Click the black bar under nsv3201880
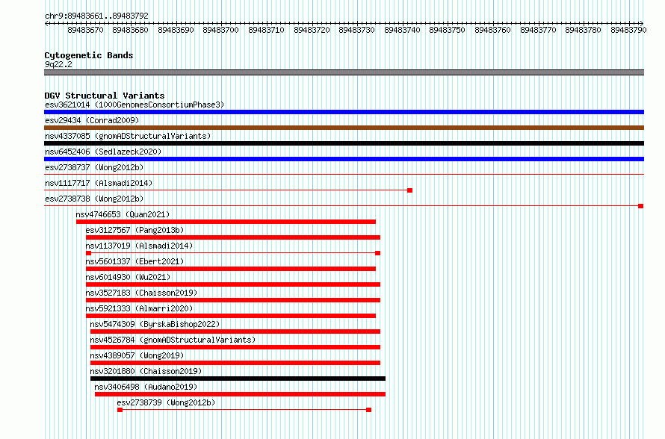 tap(238, 379)
